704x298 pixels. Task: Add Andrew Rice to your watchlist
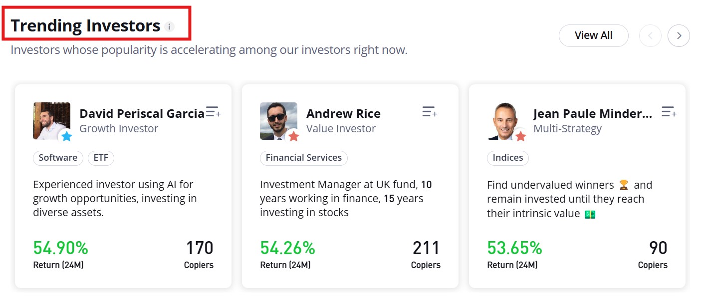point(429,112)
